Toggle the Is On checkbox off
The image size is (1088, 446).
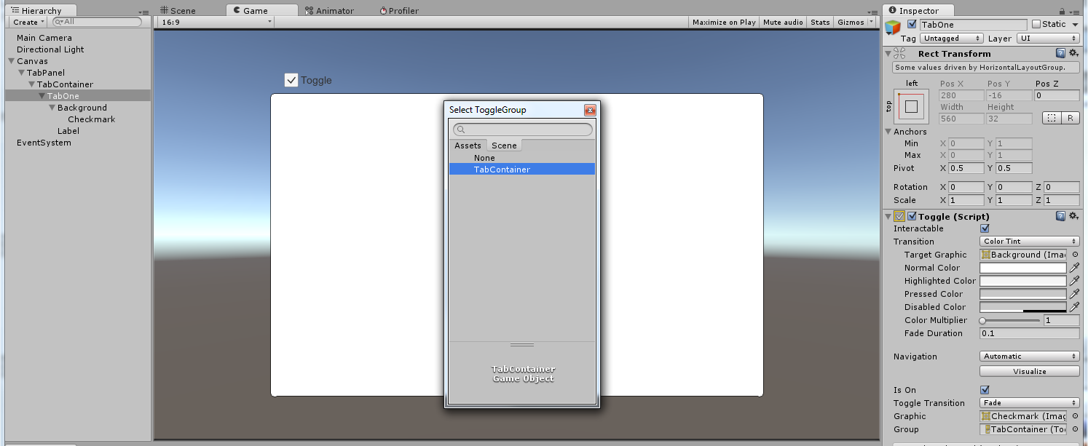[985, 389]
